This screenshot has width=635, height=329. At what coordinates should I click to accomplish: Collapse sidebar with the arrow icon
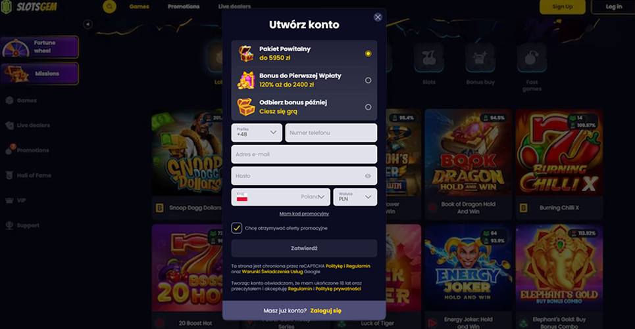pyautogui.click(x=88, y=24)
